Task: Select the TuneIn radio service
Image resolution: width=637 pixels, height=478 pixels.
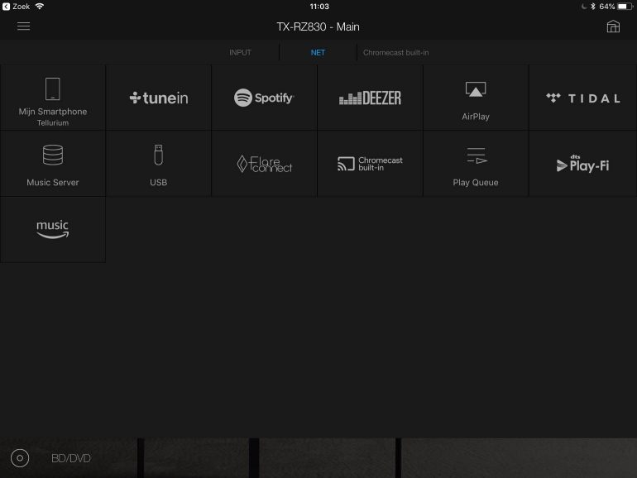Action: point(159,98)
